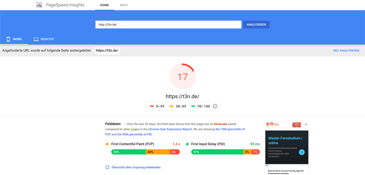Click the 'First Input Delay (FID)' label

click(208, 144)
